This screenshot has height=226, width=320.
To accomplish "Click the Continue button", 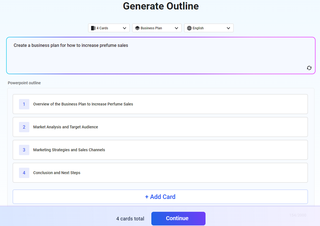I will coord(178,218).
